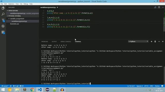
Task: Split the editor with split icon
Action: point(159,7)
